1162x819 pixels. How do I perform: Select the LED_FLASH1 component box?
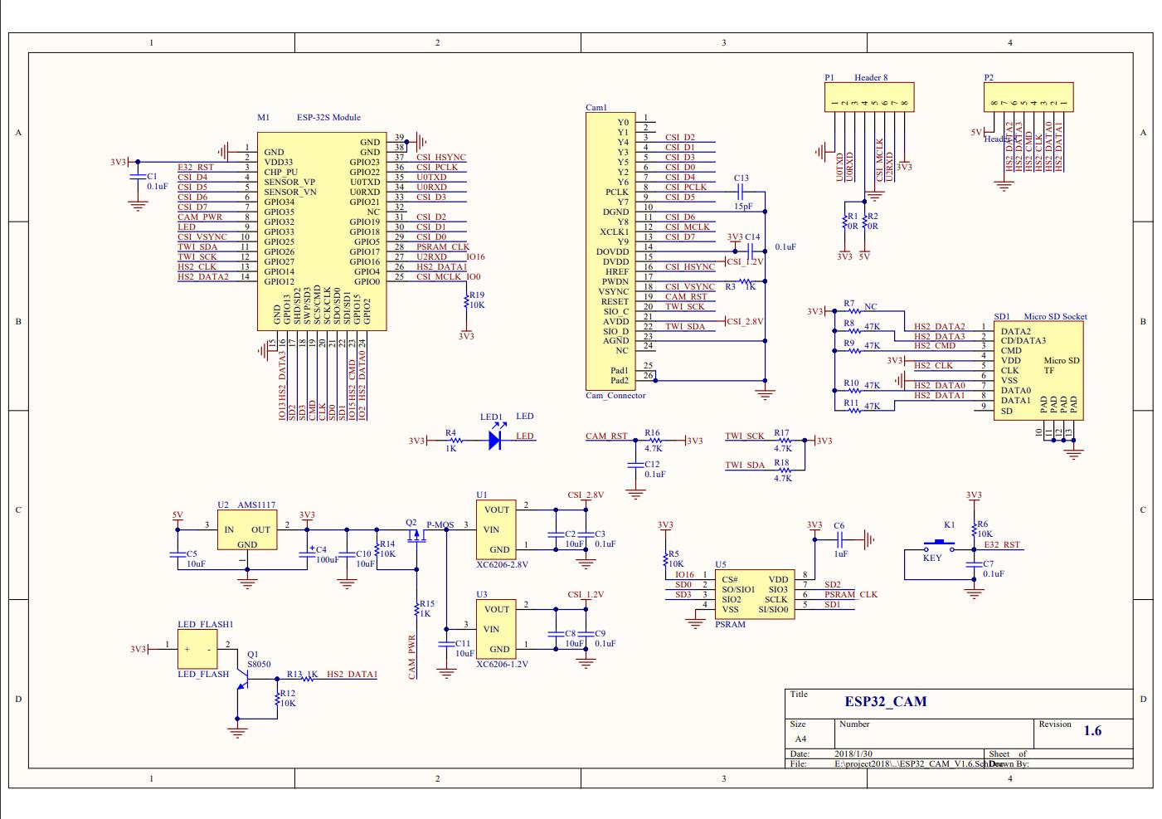(x=197, y=649)
